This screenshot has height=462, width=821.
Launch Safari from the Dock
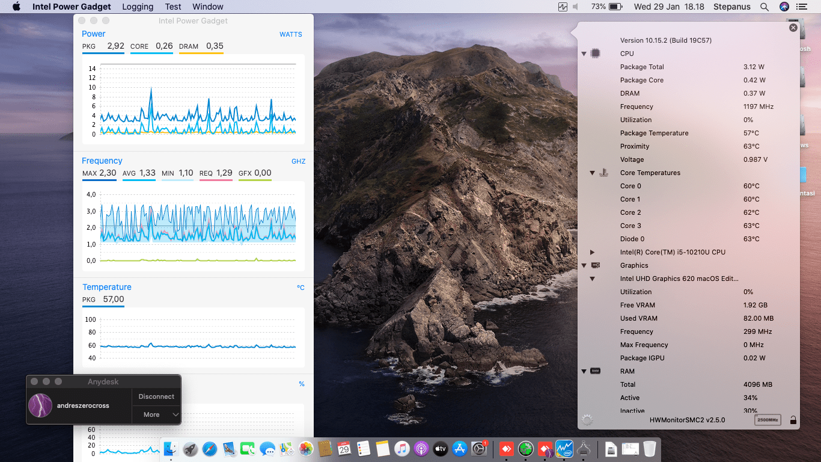209,449
